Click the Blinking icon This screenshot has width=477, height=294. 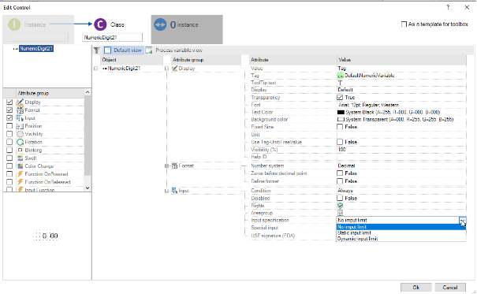click(20, 151)
